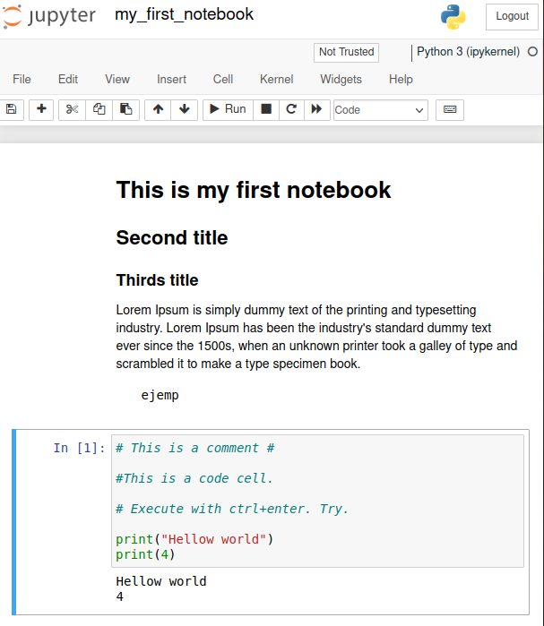Restart the kernel using circular arrow icon
The image size is (544, 626).
pos(290,109)
